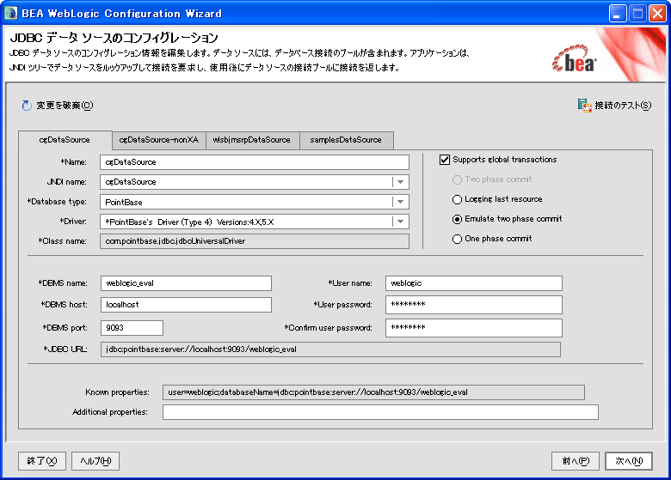Click the JDBC データ ソースのコンフィグレーション heading
671x480 pixels.
pos(114,38)
